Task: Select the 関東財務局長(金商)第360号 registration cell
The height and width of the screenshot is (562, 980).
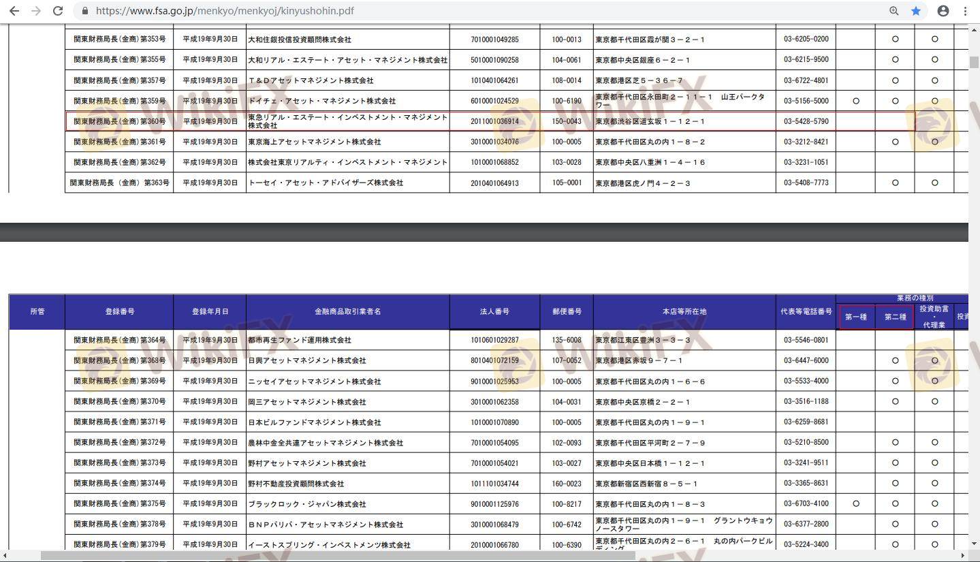Action: [x=119, y=121]
